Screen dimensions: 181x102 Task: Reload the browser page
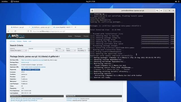click(15, 31)
